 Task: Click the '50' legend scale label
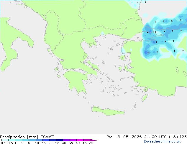tap(91, 143)
